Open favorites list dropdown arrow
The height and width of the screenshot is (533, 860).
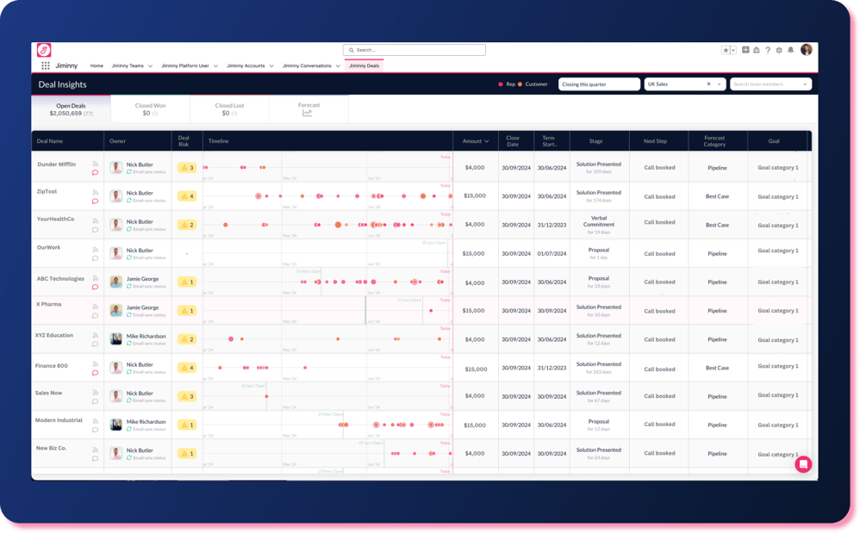tap(733, 50)
